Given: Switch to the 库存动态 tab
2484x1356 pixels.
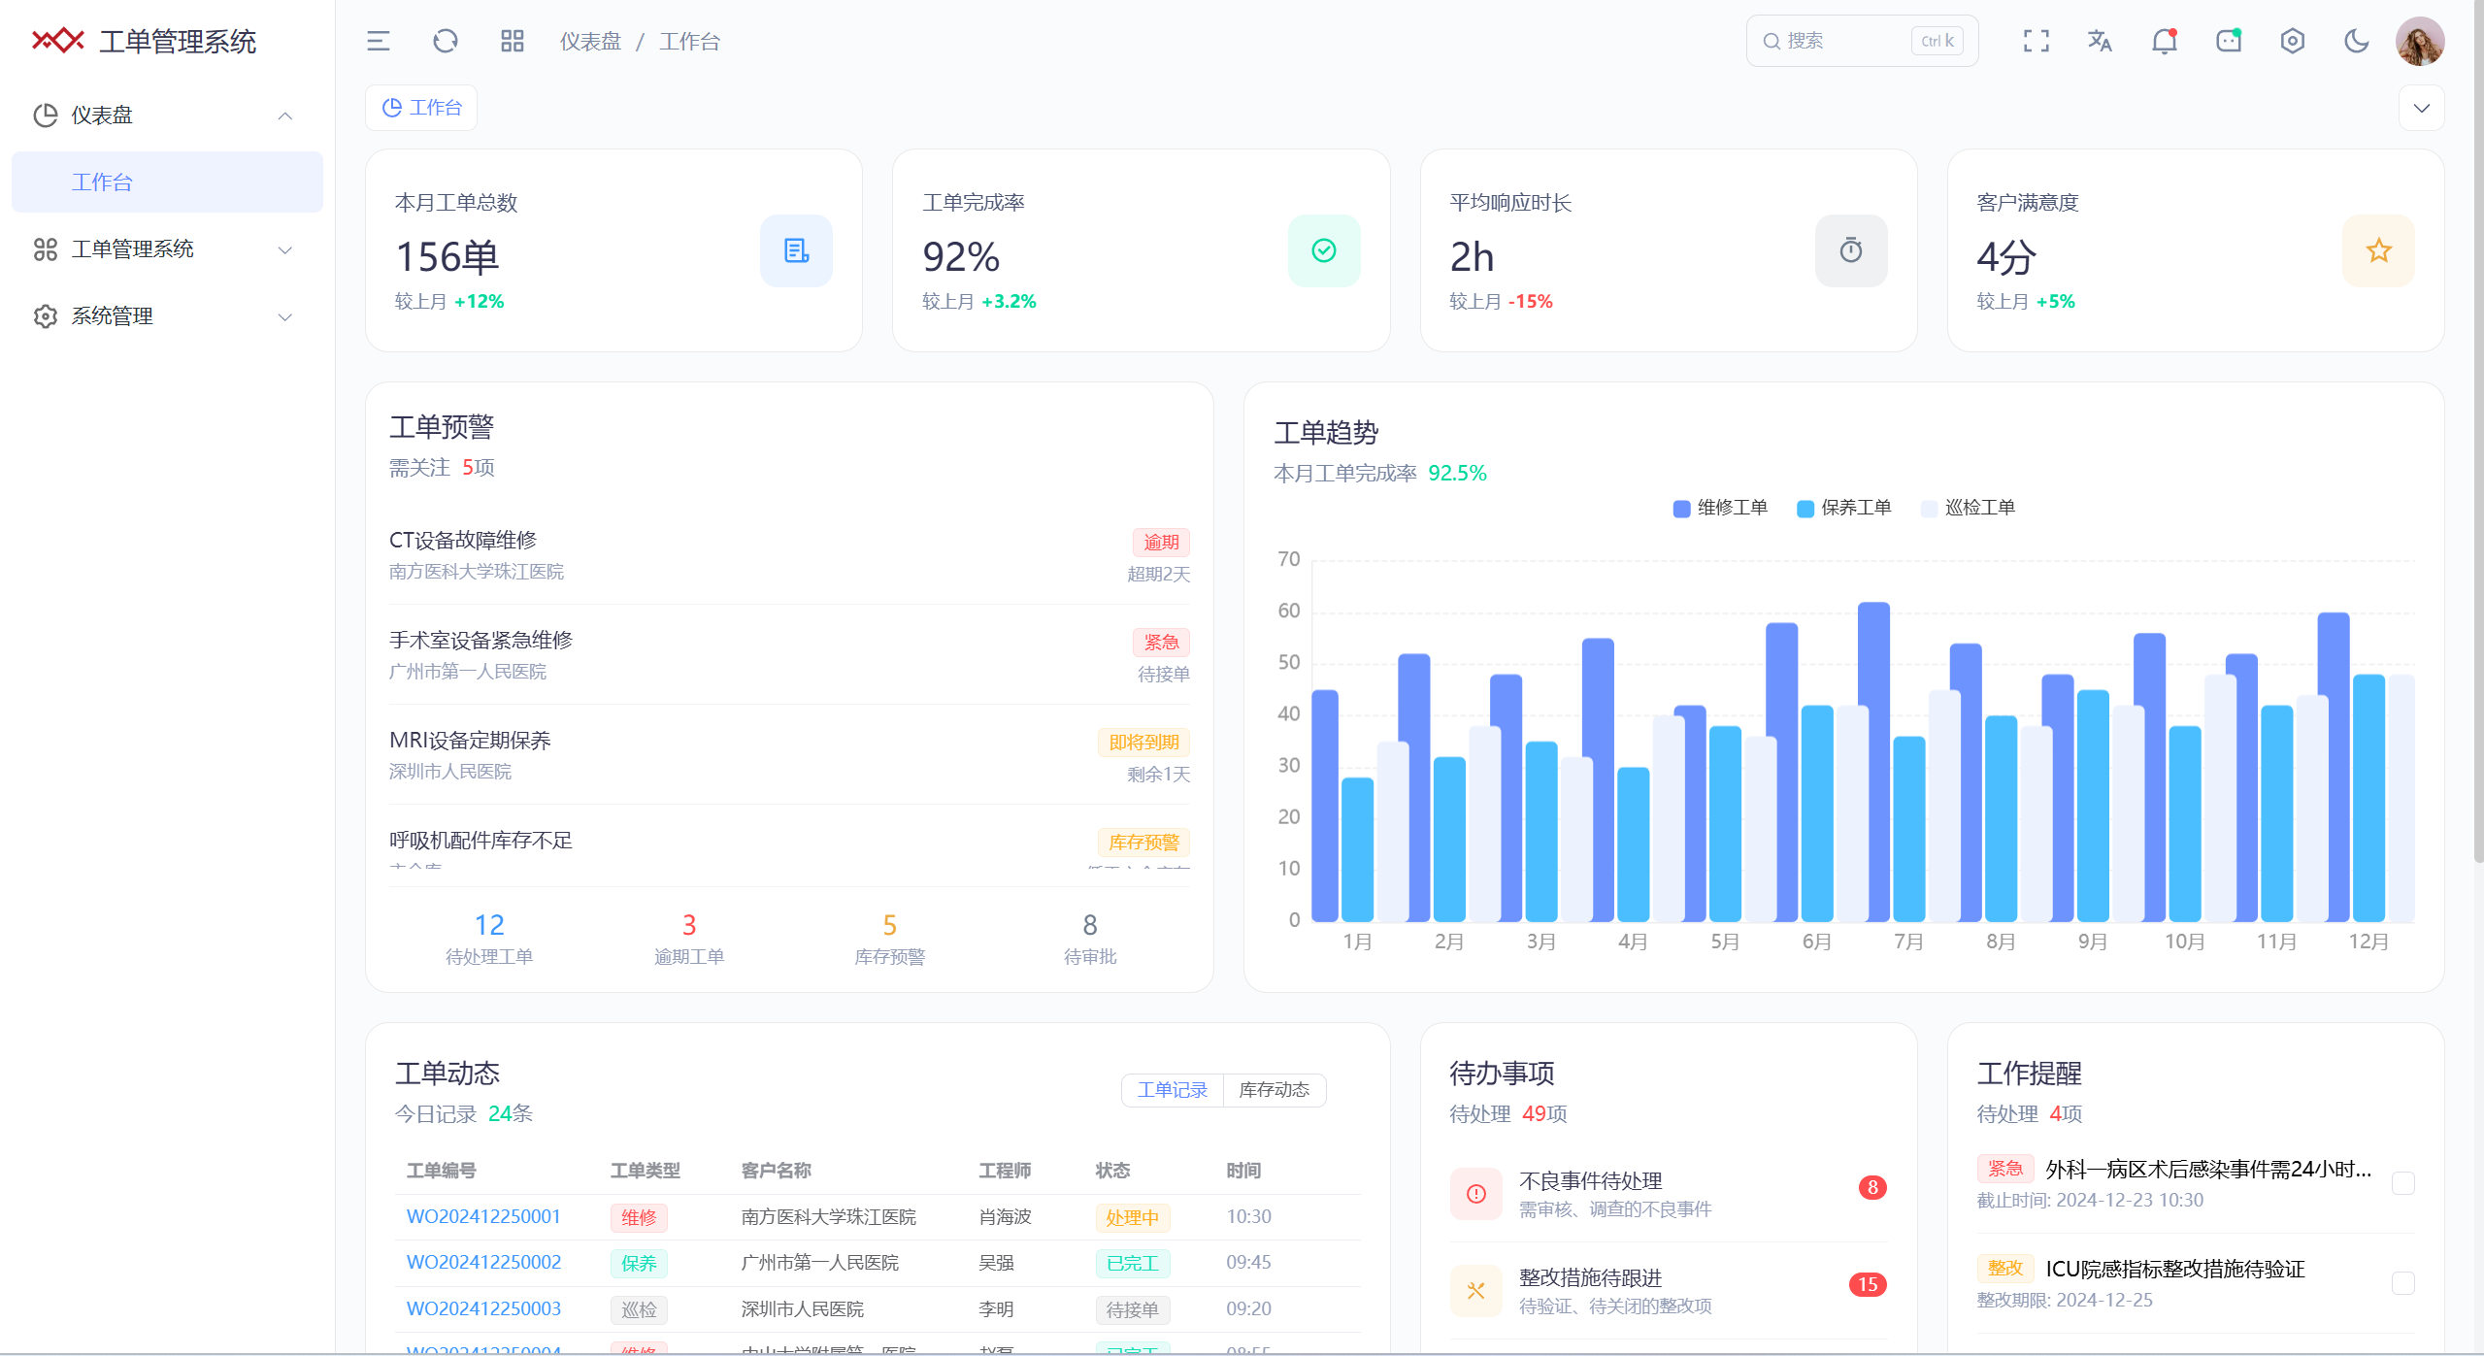Looking at the screenshot, I should (1274, 1090).
